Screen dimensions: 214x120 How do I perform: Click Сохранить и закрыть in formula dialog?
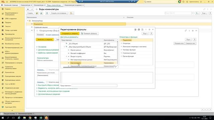(70, 33)
